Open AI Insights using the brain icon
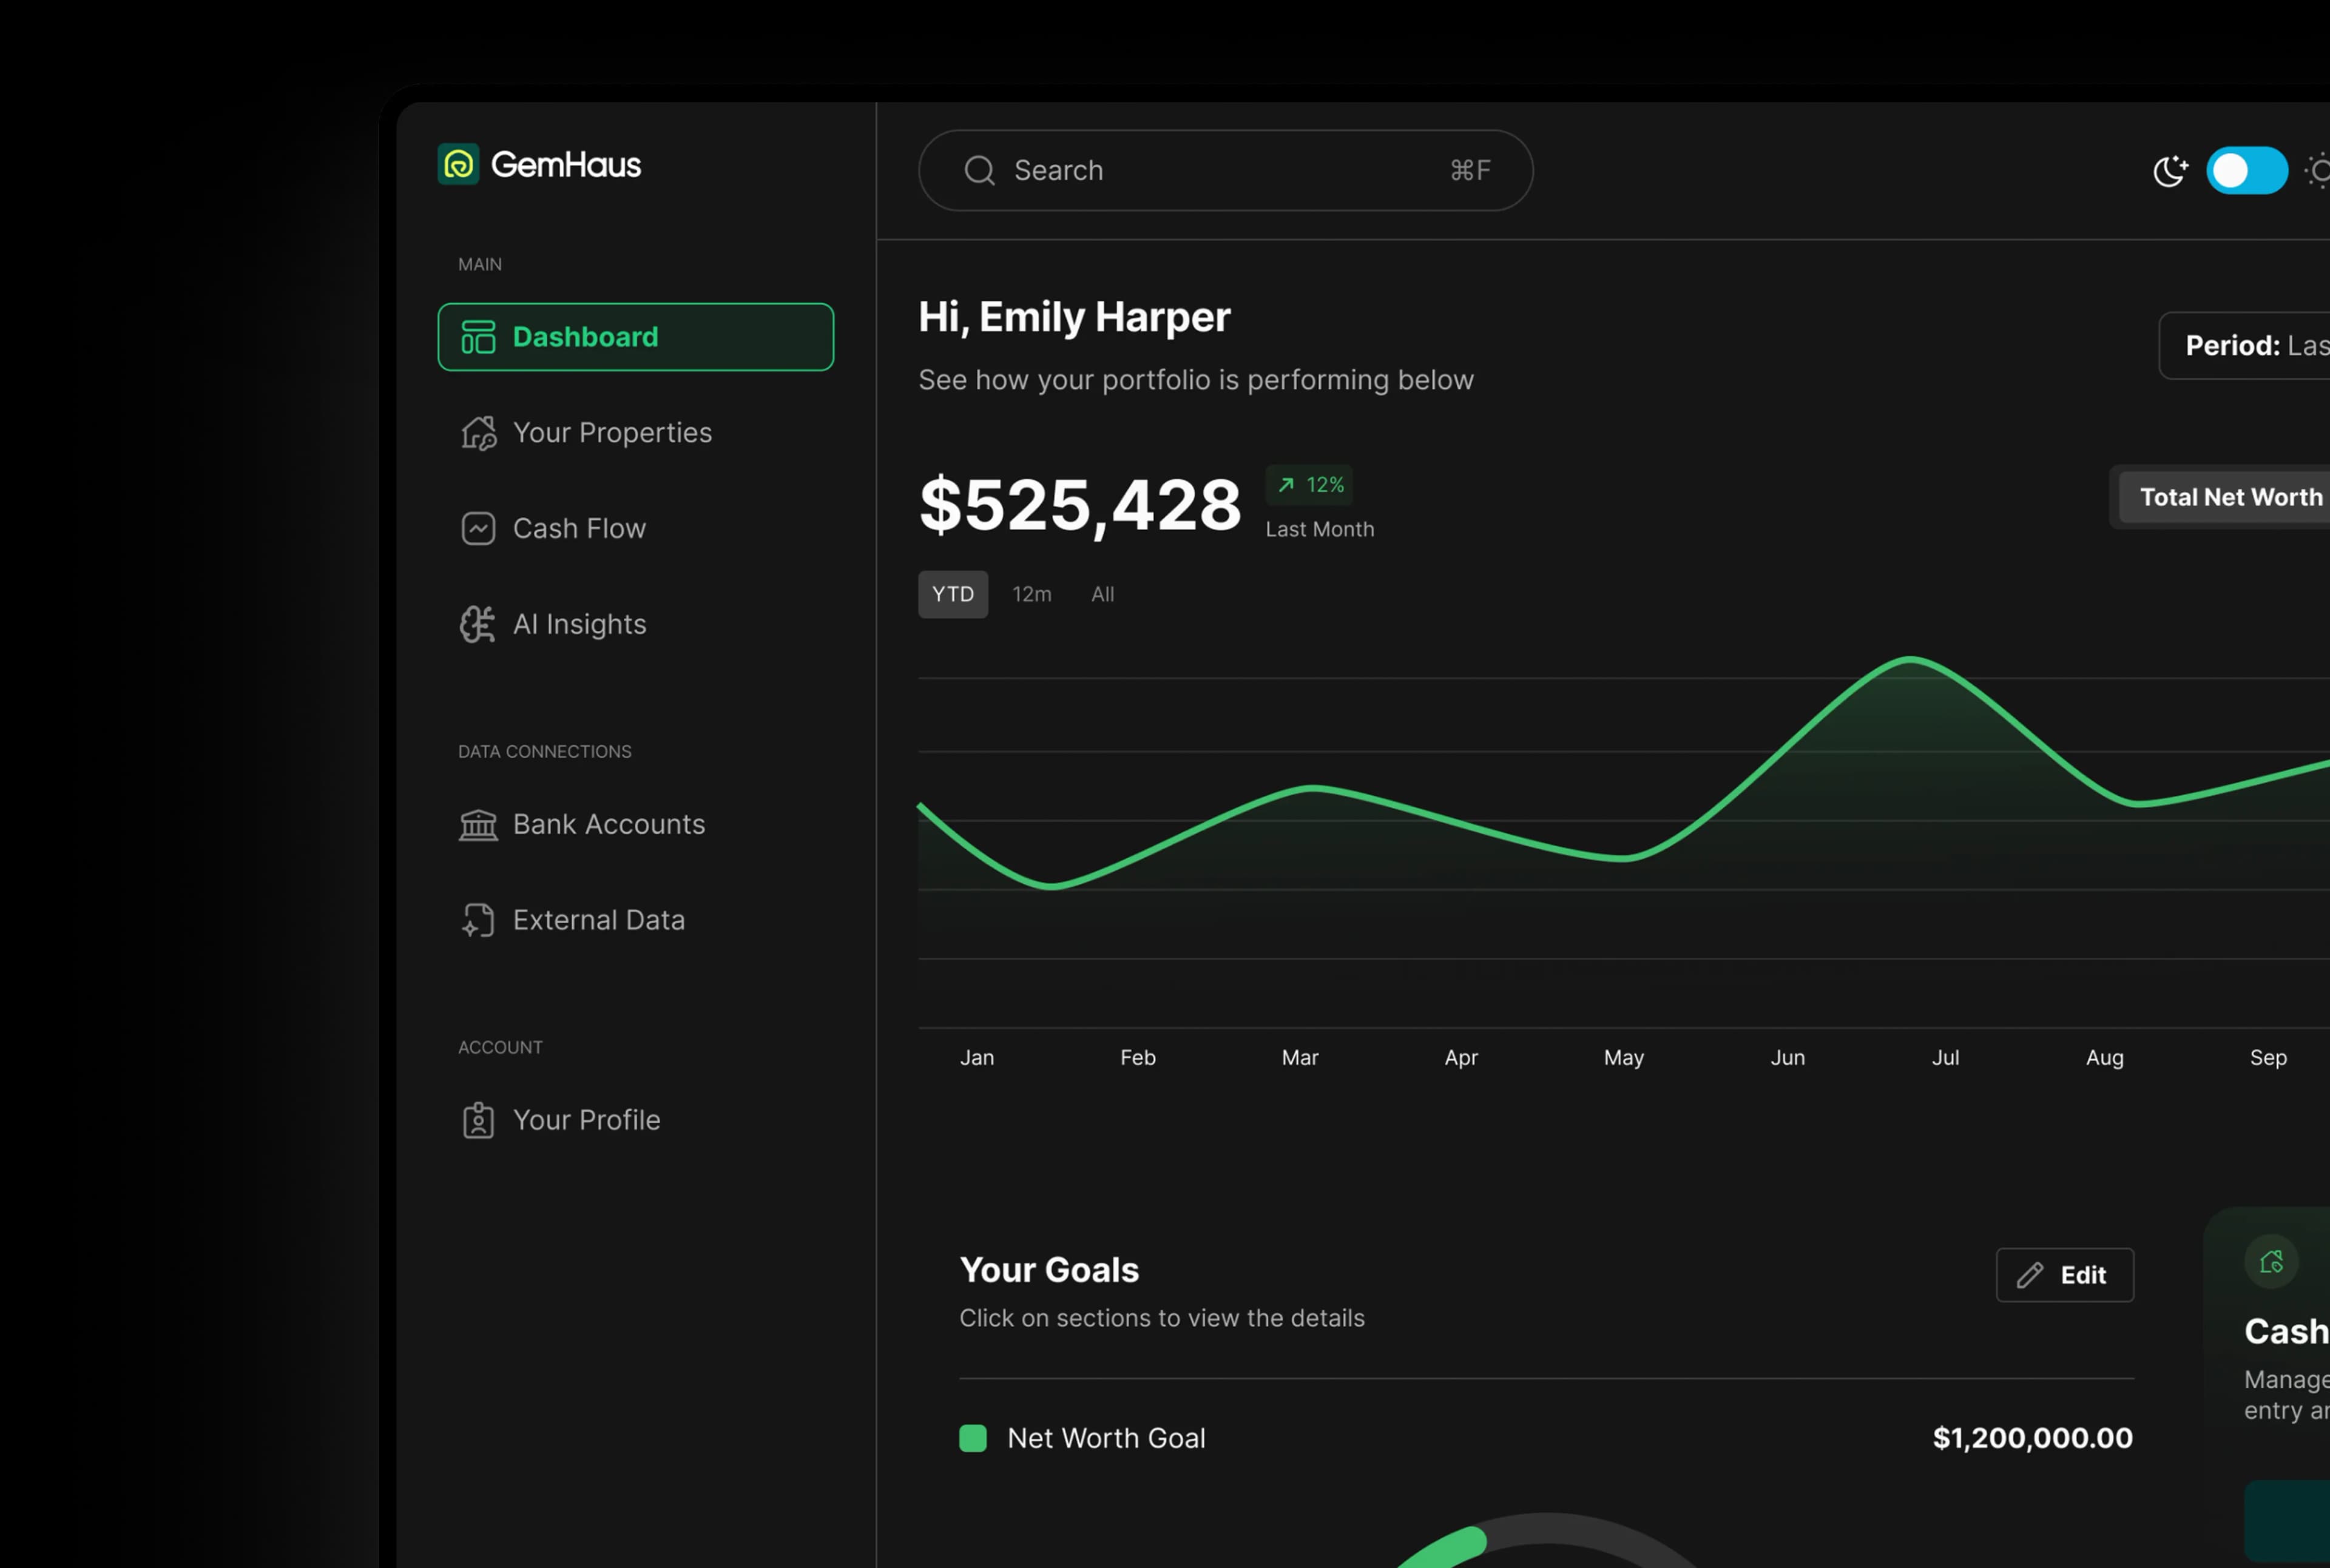The image size is (2330, 1568). pyautogui.click(x=478, y=624)
